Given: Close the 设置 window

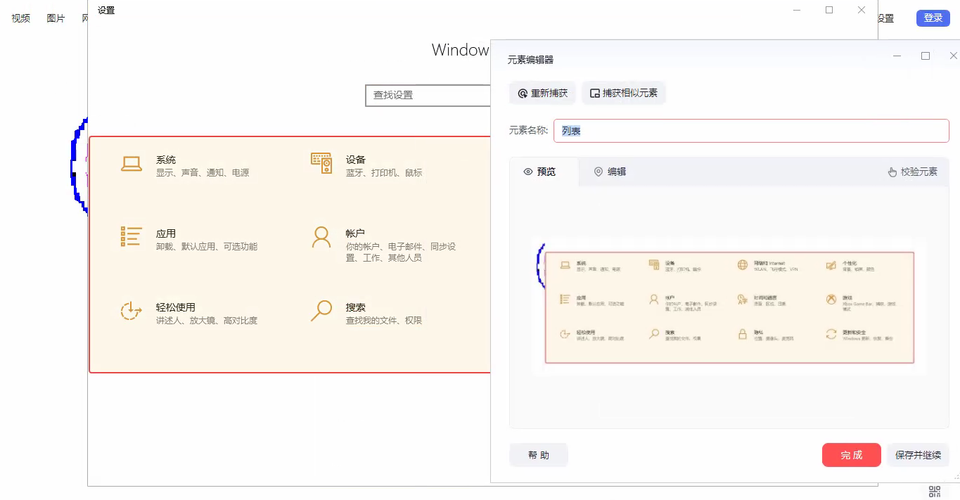Looking at the screenshot, I should click(862, 10).
